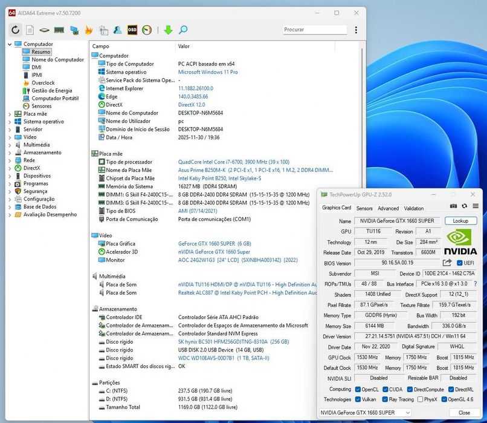
Task: Expand the Armazenamento tree node
Action: coord(10,153)
